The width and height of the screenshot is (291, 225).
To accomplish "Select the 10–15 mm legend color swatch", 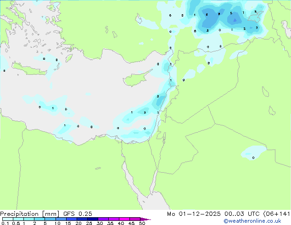I will click(61, 219).
